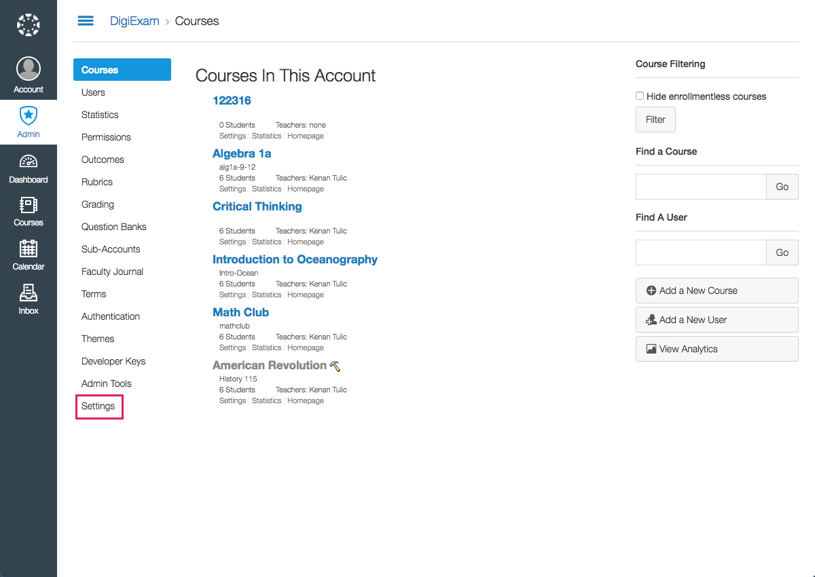The image size is (815, 577).
Task: Click the Filter button
Action: tap(655, 119)
